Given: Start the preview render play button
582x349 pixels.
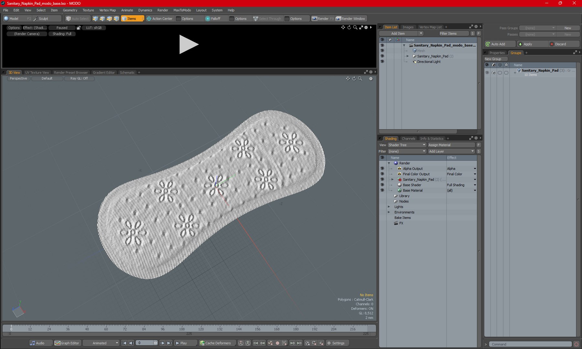Looking at the screenshot, I should [x=189, y=45].
